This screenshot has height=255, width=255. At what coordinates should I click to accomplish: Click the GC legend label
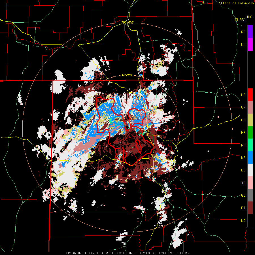(x=243, y=195)
